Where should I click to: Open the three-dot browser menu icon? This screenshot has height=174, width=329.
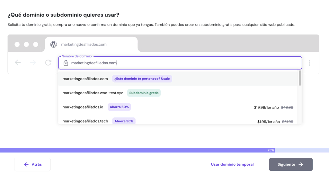309,63
